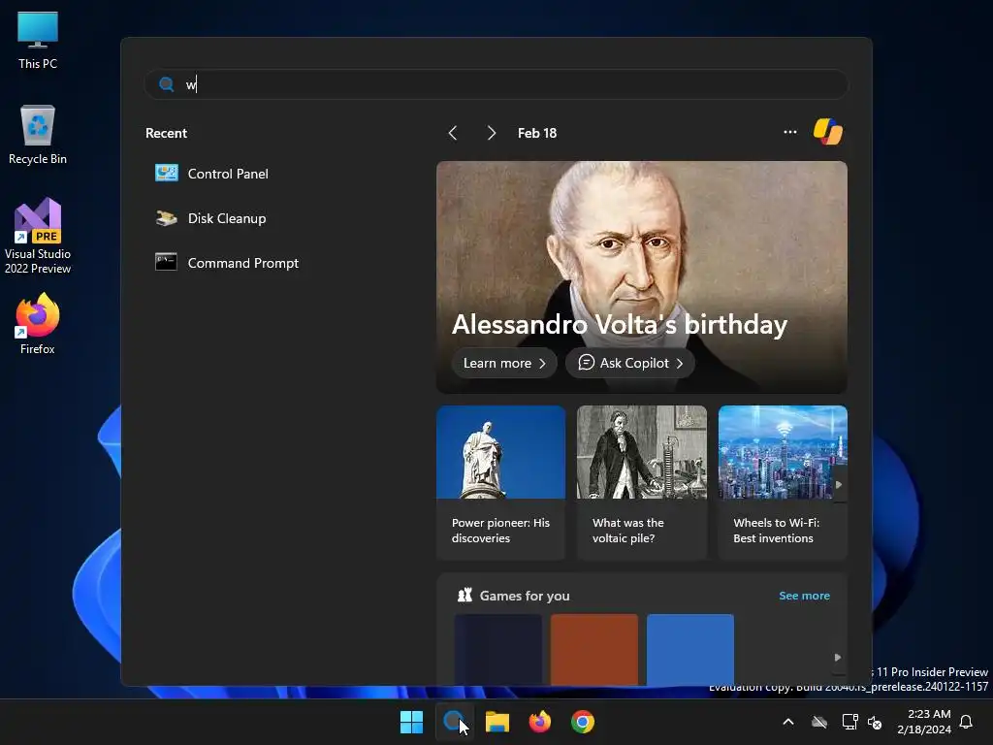Select Visual Studio 2022 Preview shortcut
This screenshot has width=993, height=745.
tap(38, 237)
